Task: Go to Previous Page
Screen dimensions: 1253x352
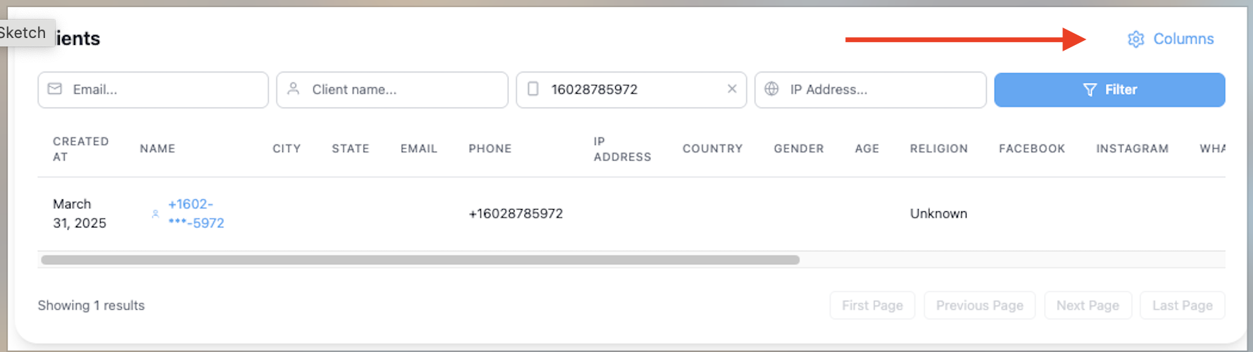Action: (x=979, y=306)
